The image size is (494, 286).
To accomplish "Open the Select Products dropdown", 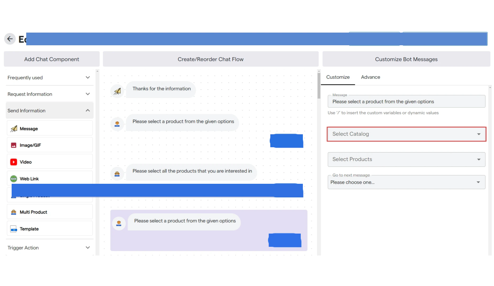I will tap(406, 159).
